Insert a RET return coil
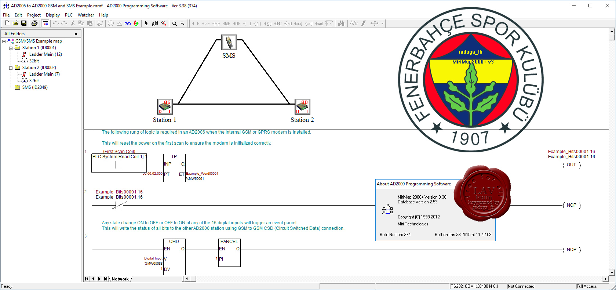This screenshot has width=616, height=290. 309,23
